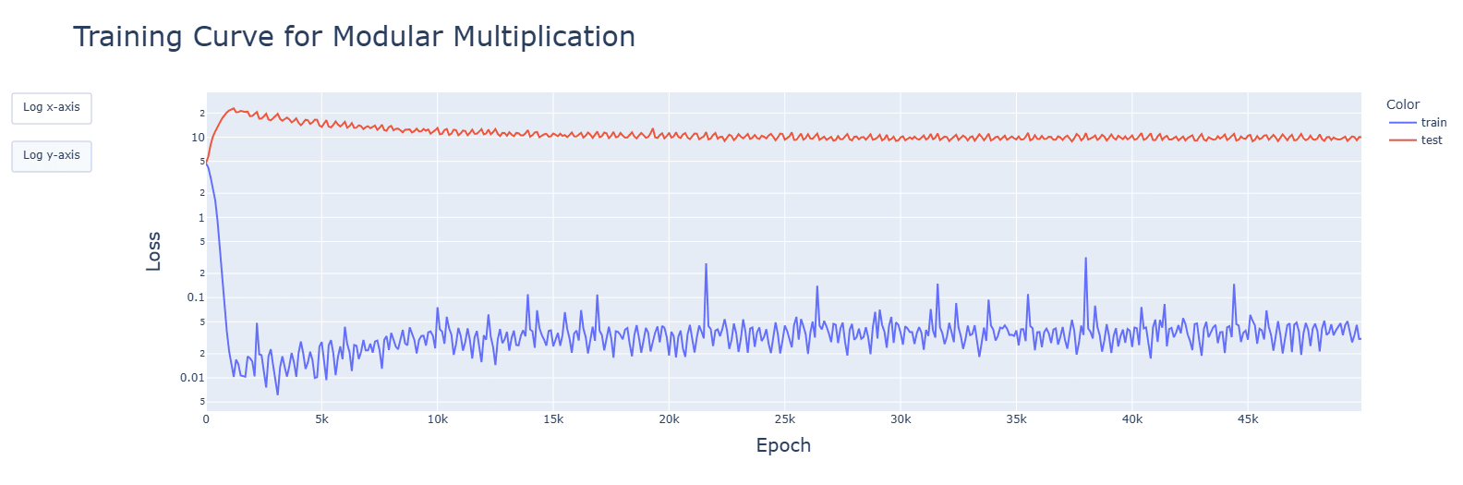Hide the test trace via legend label
Viewport: 1463px width, 485px height.
tap(1432, 140)
